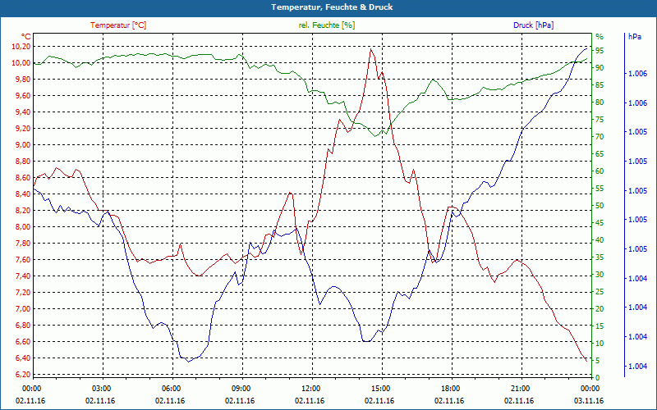Click the chart title Temperatur, Feuchte & Druck
The image size is (657, 410).
click(x=332, y=7)
